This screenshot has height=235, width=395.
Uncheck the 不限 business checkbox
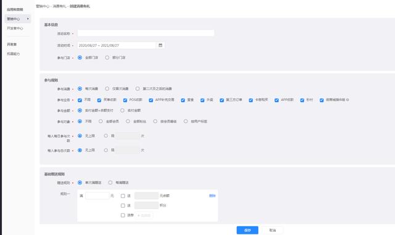tap(80, 100)
